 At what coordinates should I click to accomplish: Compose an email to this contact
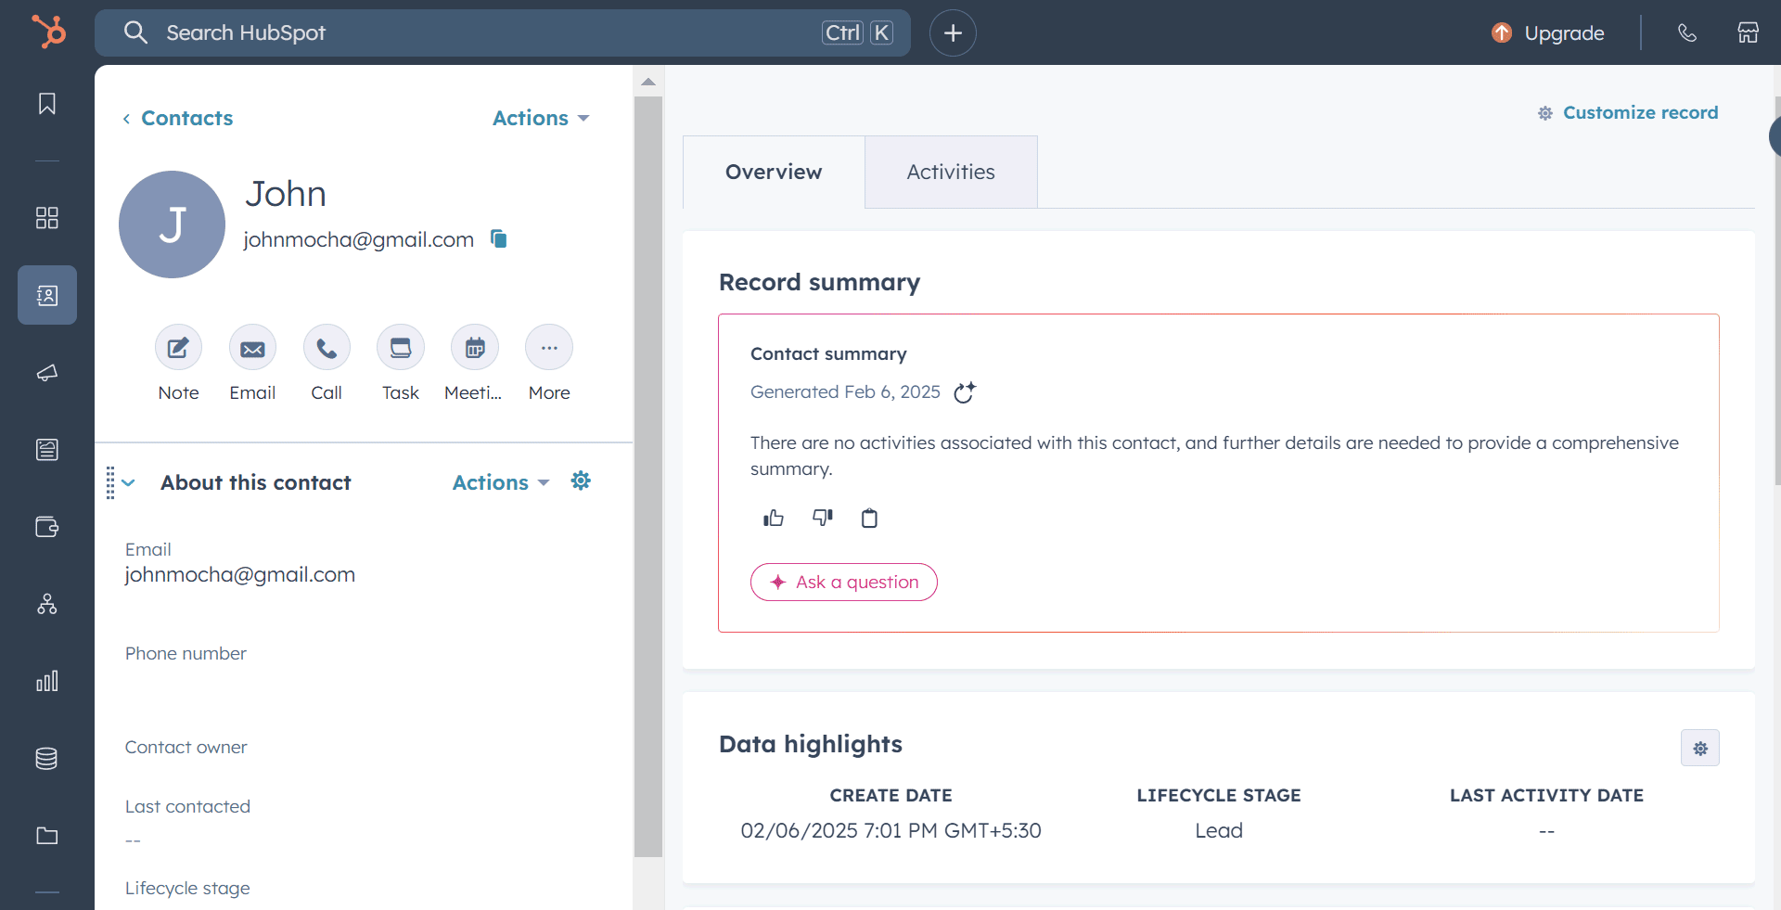tap(251, 348)
